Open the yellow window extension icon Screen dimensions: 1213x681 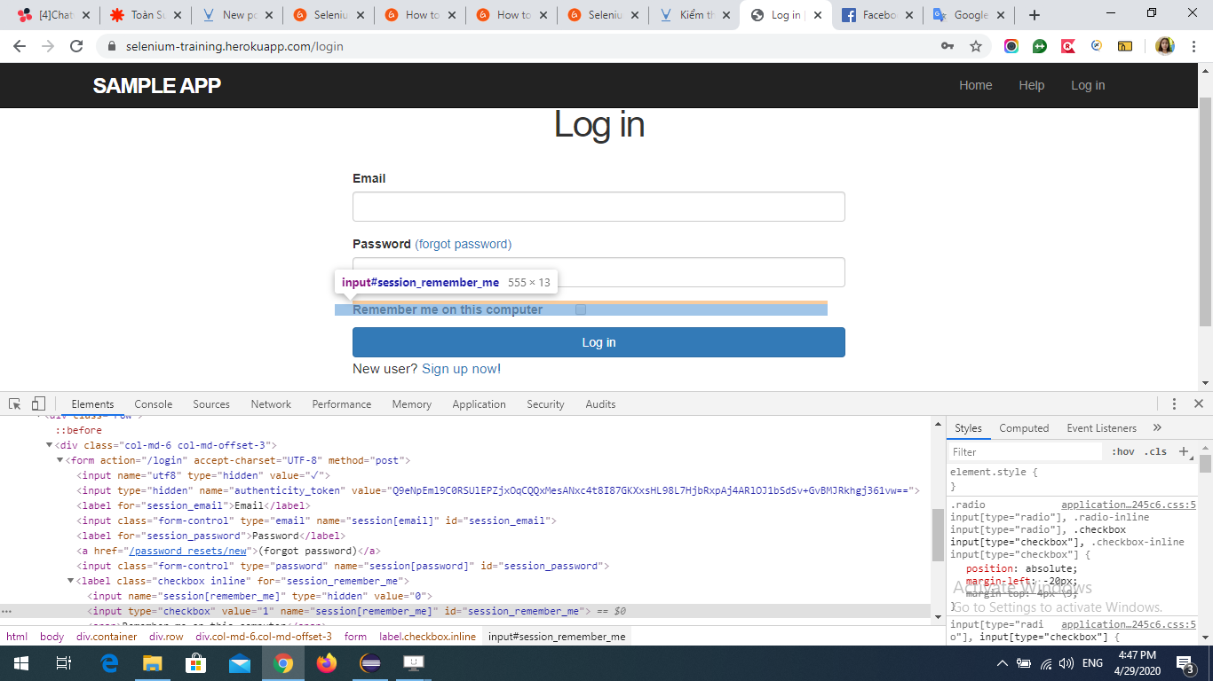(1125, 46)
